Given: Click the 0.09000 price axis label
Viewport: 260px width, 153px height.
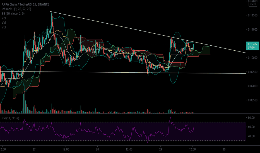Looking at the screenshot, I should [252, 86].
